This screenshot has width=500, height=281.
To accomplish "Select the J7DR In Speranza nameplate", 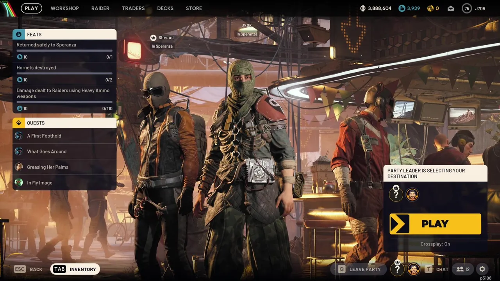I will (247, 30).
